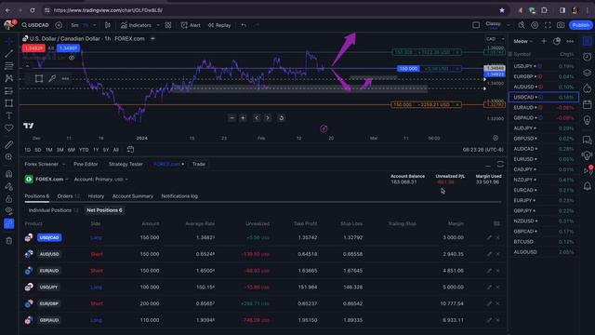Select Net Positions 6 view

tap(104, 210)
